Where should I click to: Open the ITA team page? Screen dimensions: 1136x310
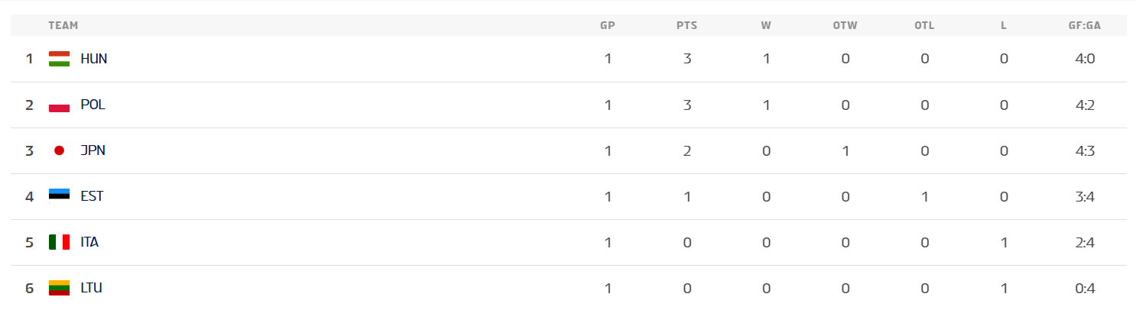pos(89,242)
